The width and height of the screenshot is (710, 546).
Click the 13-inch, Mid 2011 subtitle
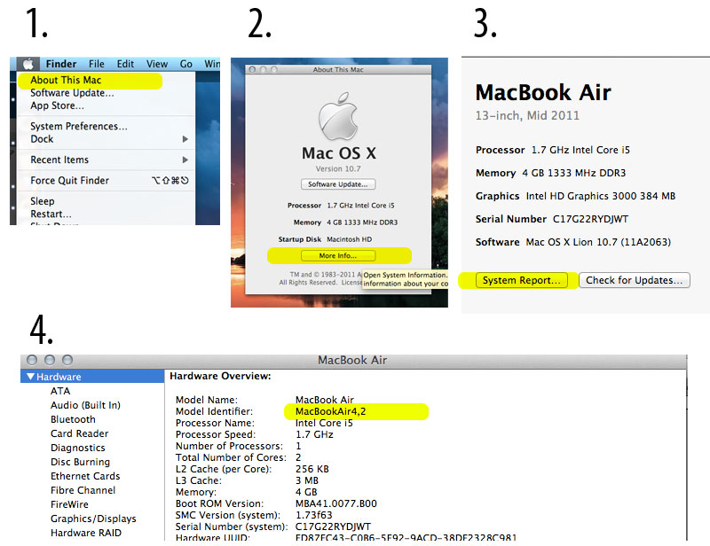pyautogui.click(x=527, y=116)
